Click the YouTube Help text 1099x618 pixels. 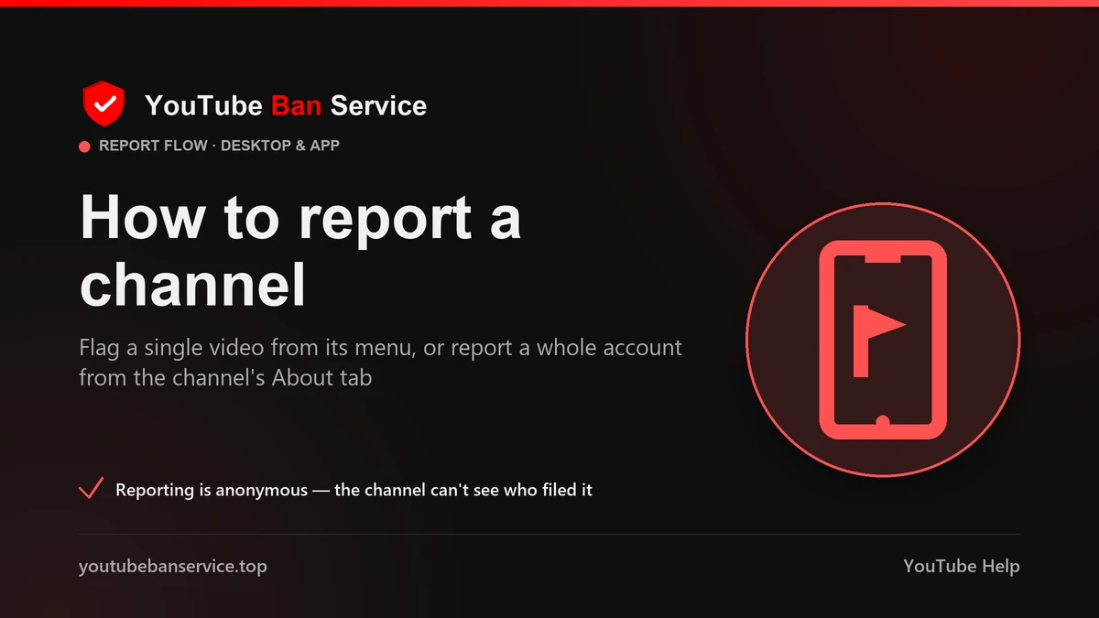pyautogui.click(x=962, y=566)
